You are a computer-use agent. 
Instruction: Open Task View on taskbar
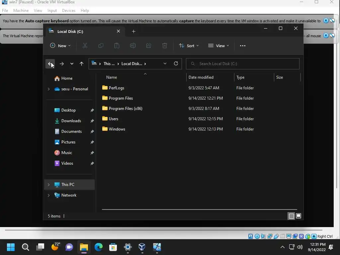click(x=40, y=247)
